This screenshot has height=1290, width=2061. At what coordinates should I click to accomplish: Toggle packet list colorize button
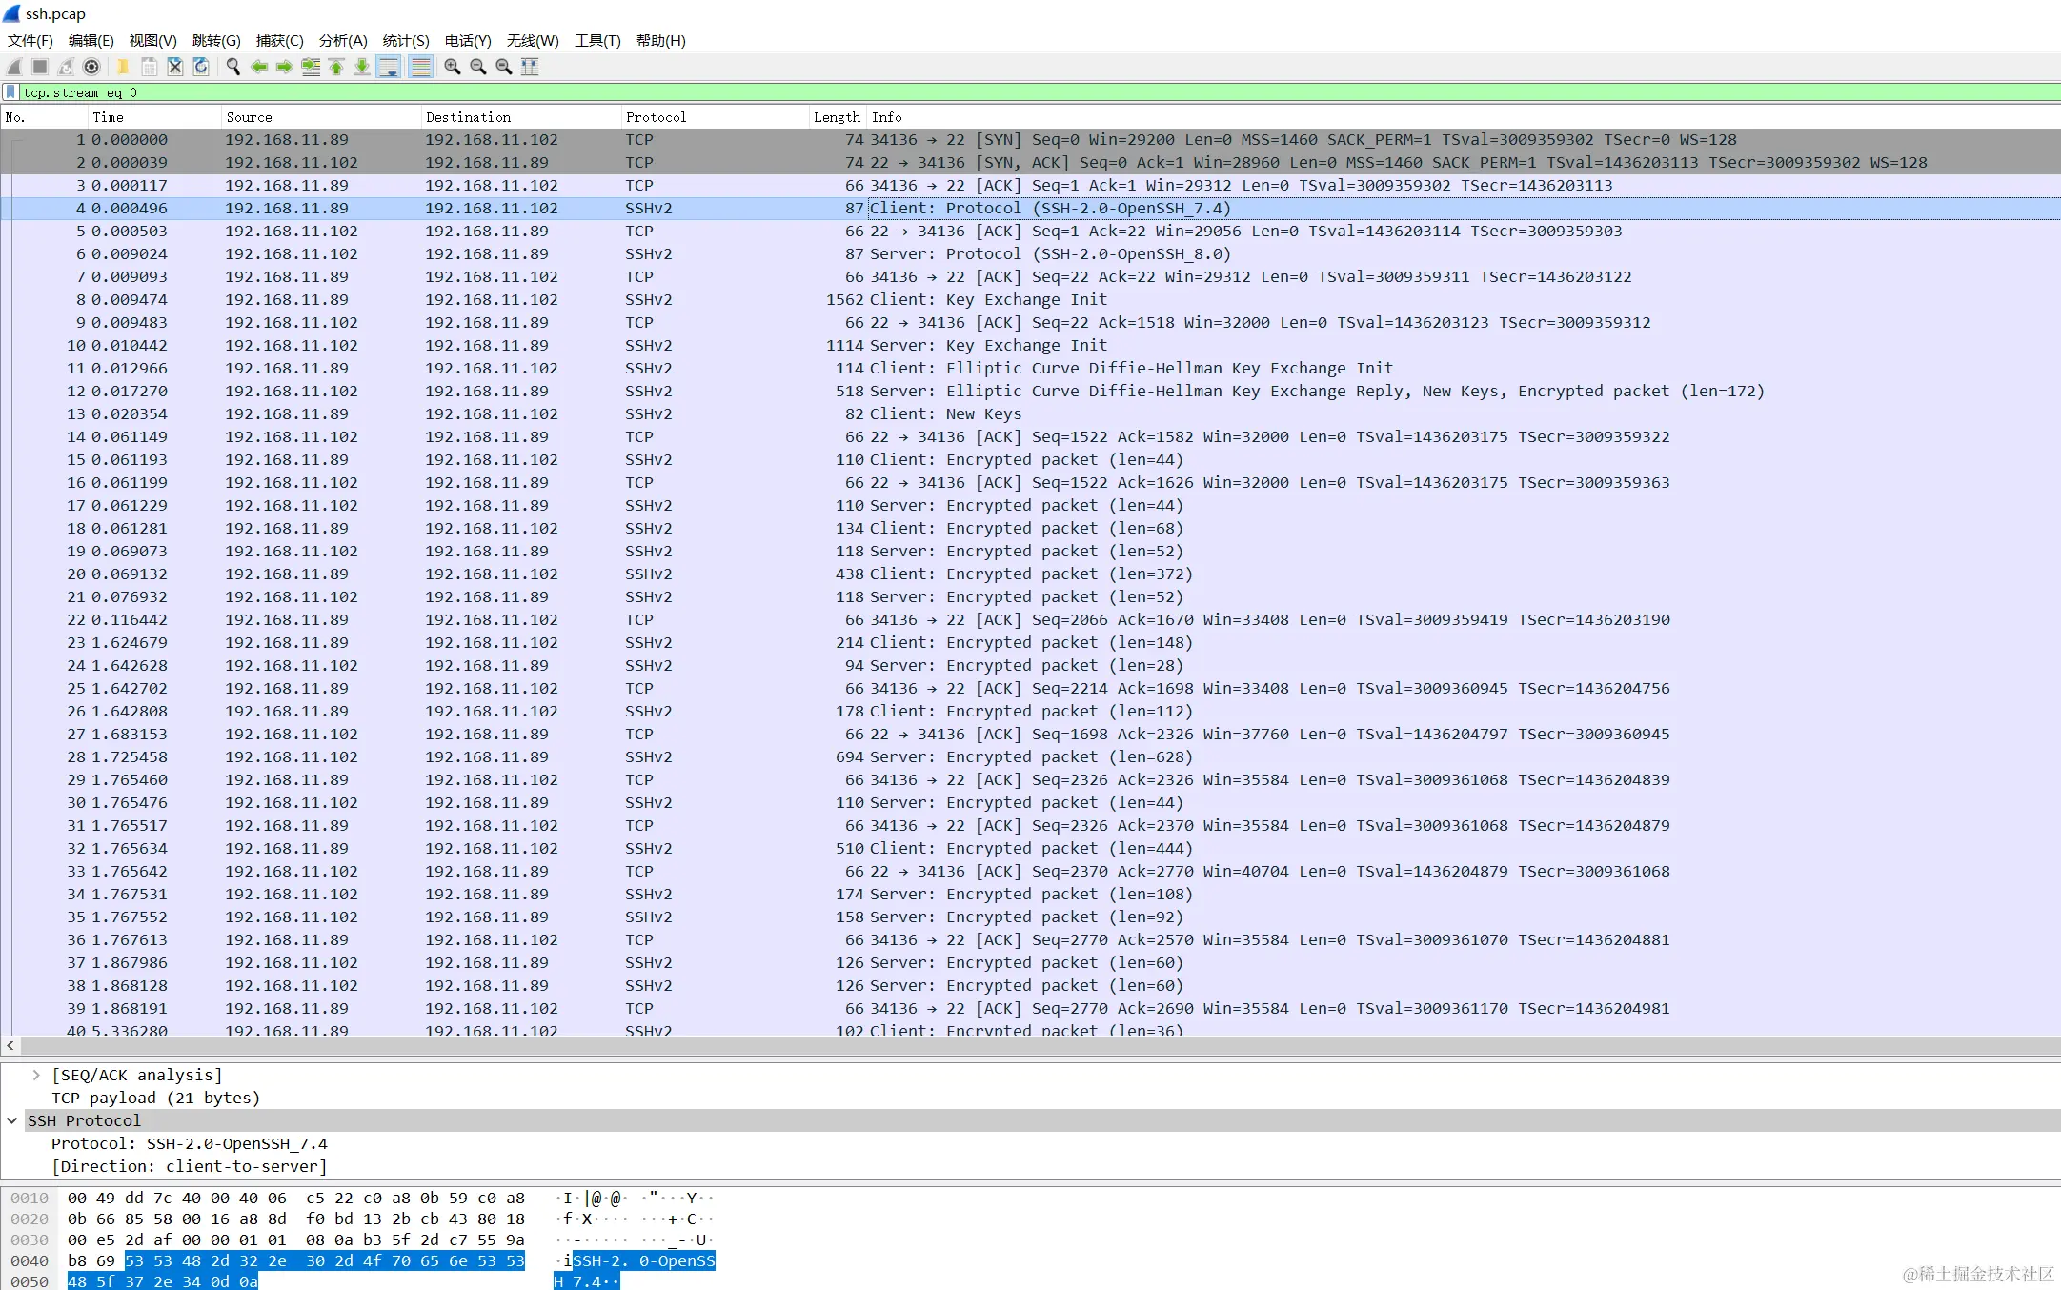point(420,67)
